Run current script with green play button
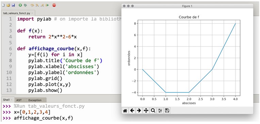 point(20,5)
